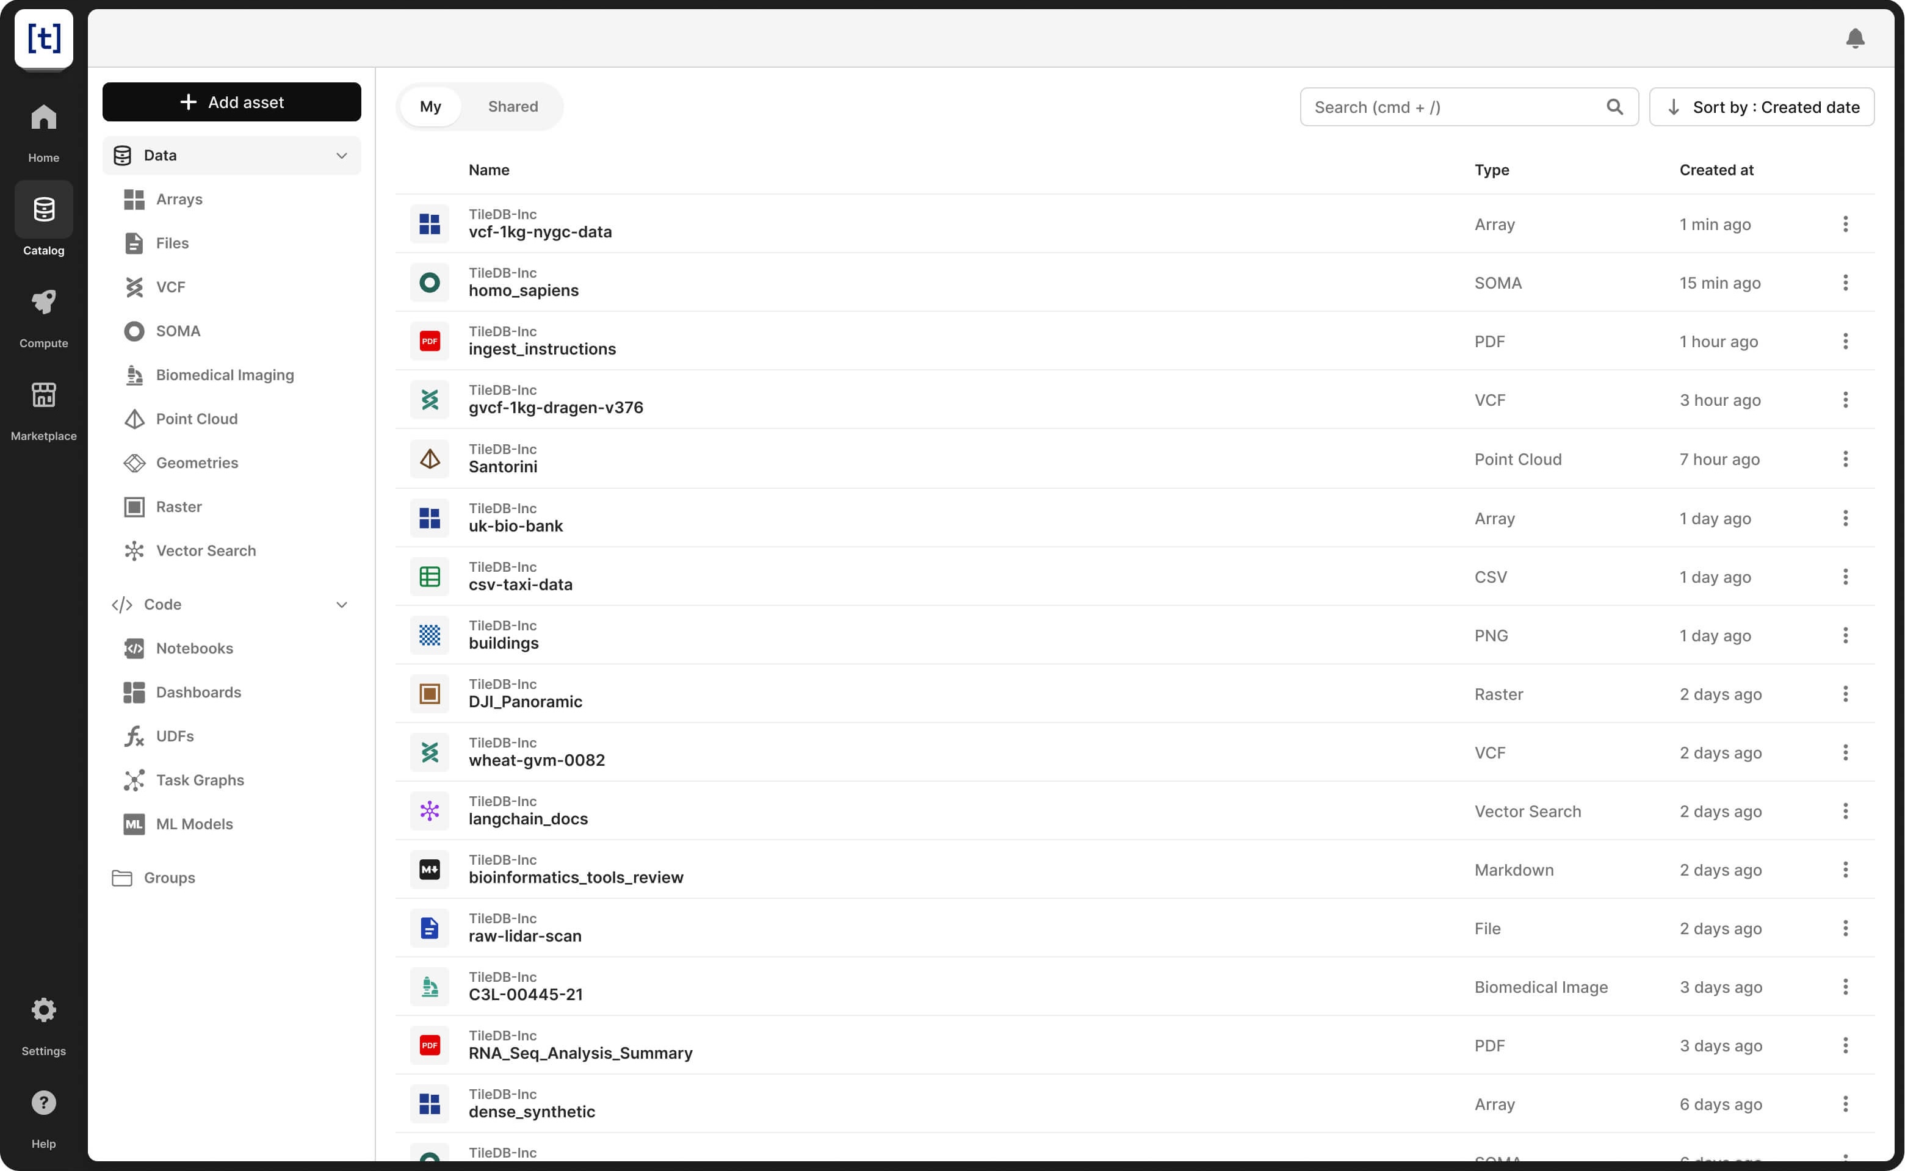The height and width of the screenshot is (1171, 1905).
Task: Click the DJI_Panoramic raster icon
Action: tap(430, 694)
